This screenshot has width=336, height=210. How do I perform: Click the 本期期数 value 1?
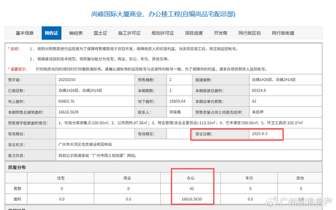(170, 91)
